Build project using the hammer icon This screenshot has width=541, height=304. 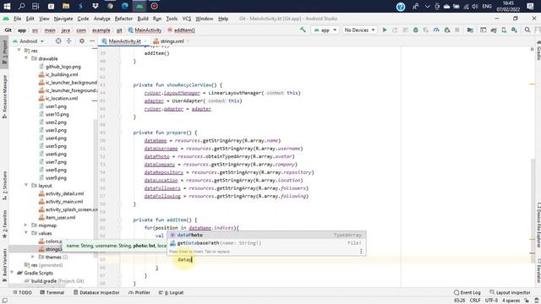click(x=303, y=30)
